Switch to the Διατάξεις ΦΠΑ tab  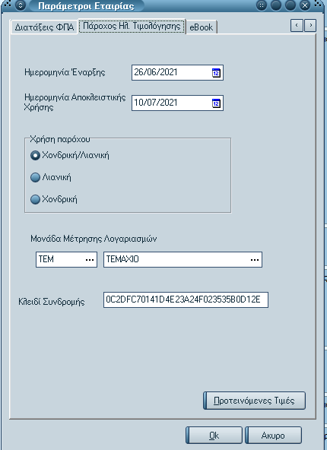coord(44,27)
